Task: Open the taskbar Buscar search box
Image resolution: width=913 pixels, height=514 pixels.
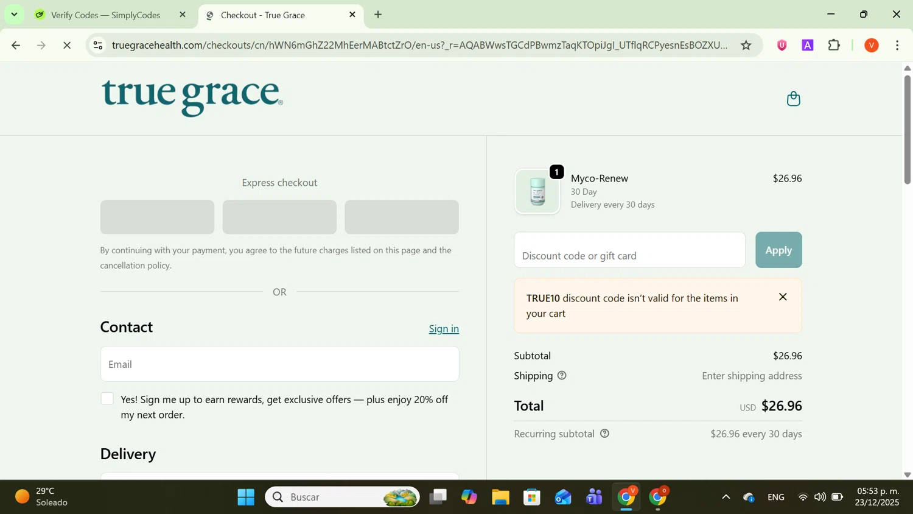Action: click(342, 498)
